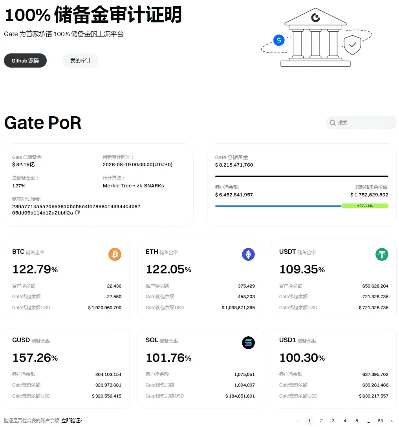Screen dimensions: 399x427
Task: Click the $ 82.15亿 total reserve value
Action: 24,165
